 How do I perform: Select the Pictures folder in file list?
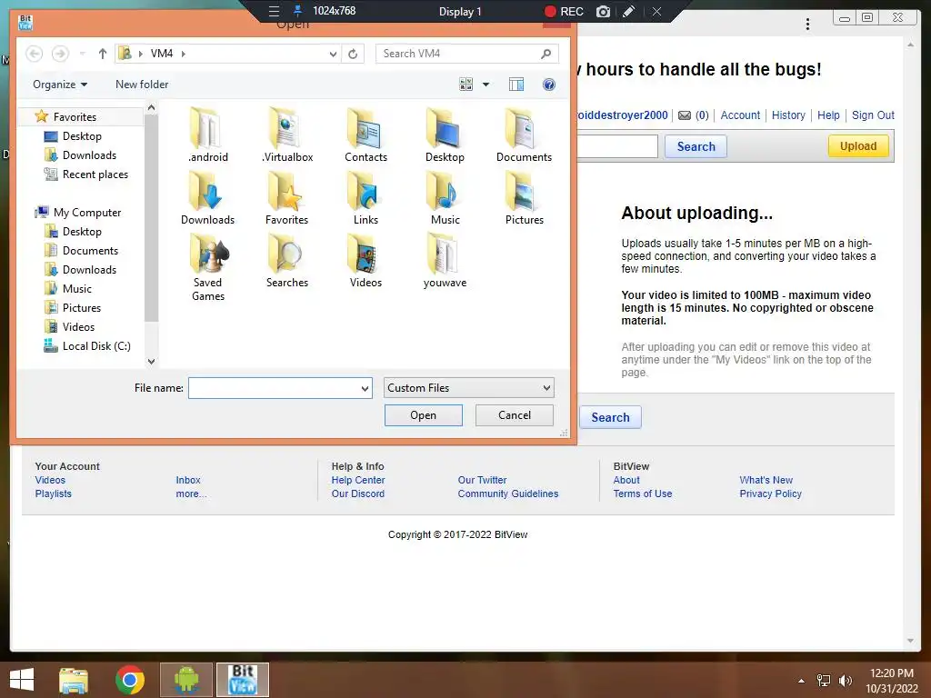[525, 198]
